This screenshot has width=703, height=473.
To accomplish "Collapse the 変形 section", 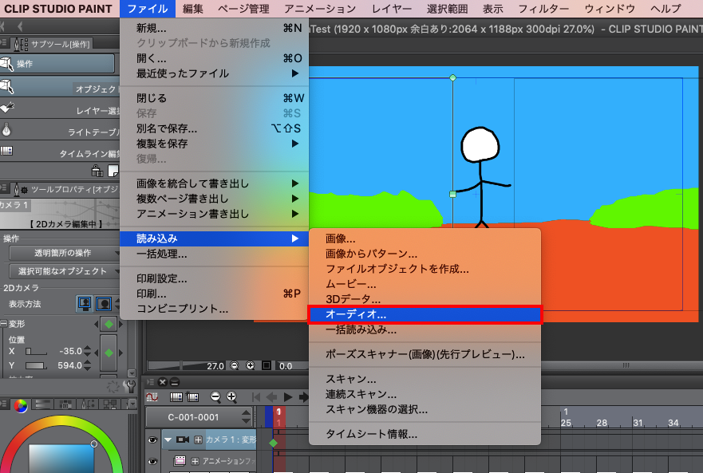I will (3, 323).
